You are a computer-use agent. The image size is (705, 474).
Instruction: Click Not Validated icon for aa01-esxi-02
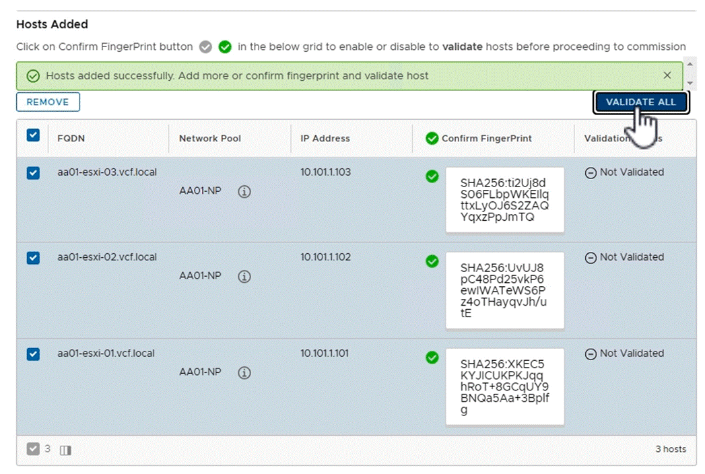point(591,257)
